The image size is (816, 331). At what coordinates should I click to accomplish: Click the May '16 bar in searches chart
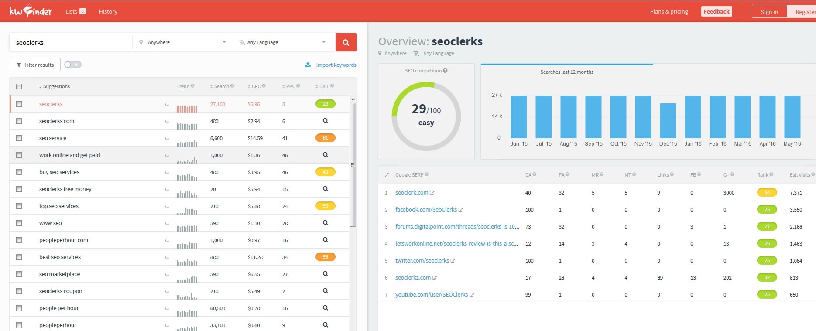point(792,117)
